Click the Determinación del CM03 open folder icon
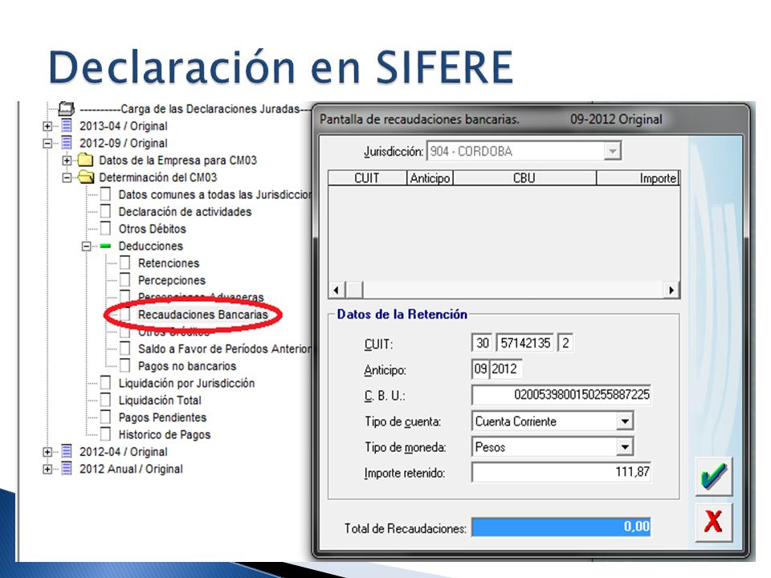The width and height of the screenshot is (771, 578). point(86,177)
